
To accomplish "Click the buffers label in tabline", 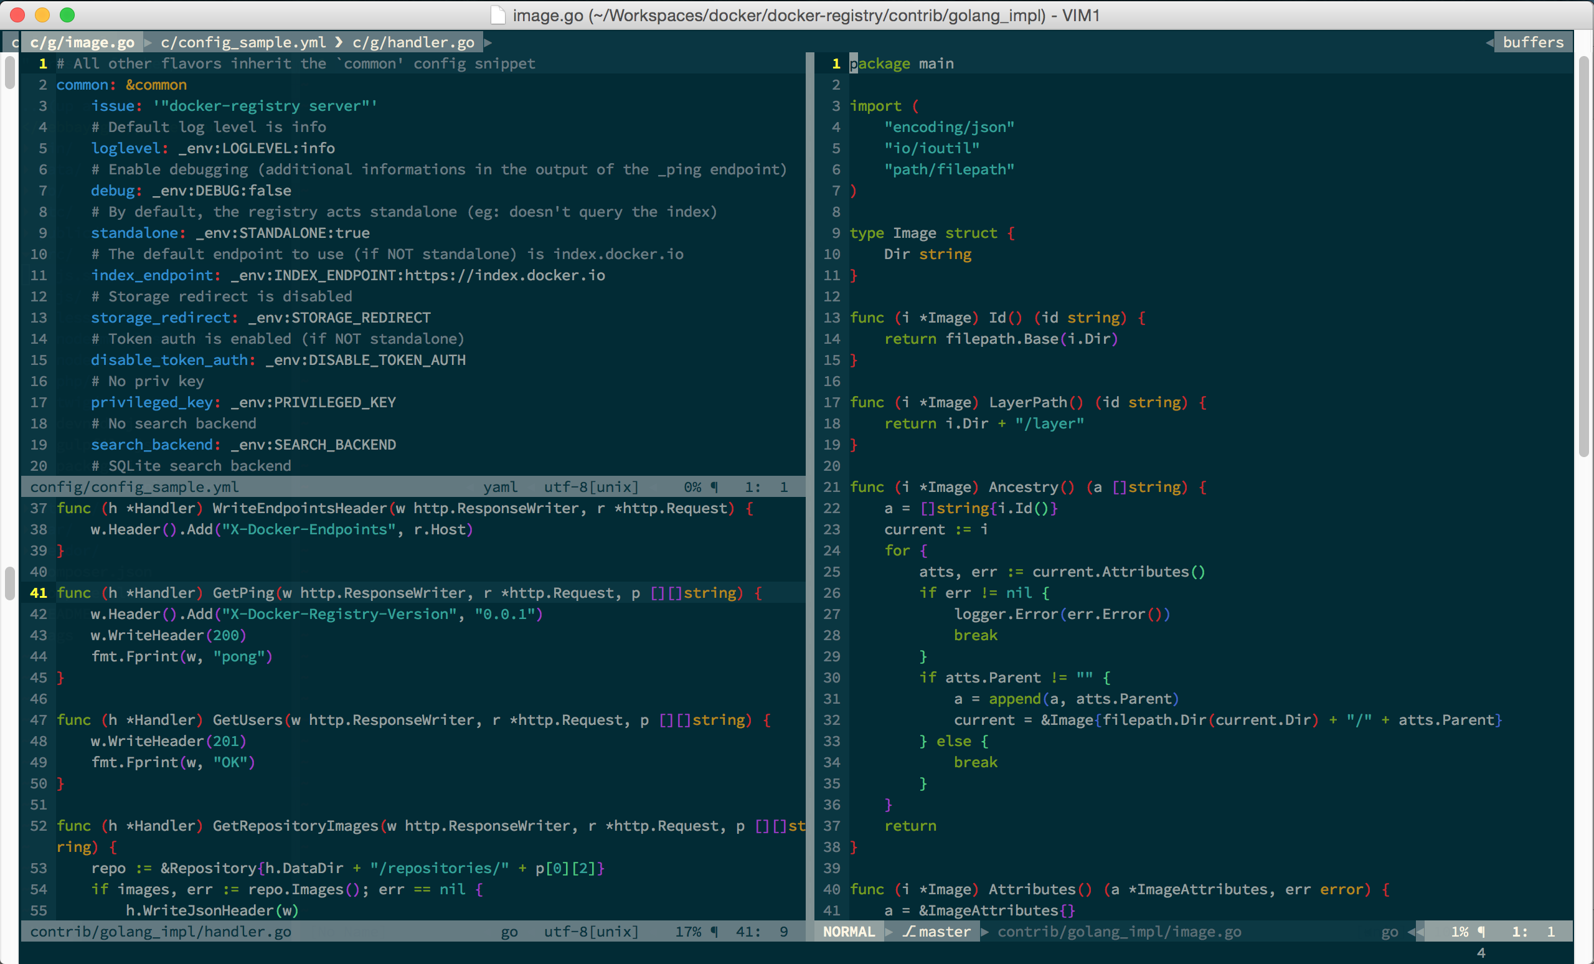I will pyautogui.click(x=1532, y=43).
